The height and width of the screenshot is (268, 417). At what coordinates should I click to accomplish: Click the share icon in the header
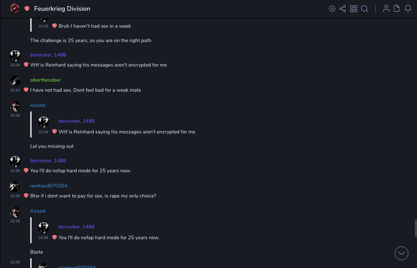click(343, 9)
